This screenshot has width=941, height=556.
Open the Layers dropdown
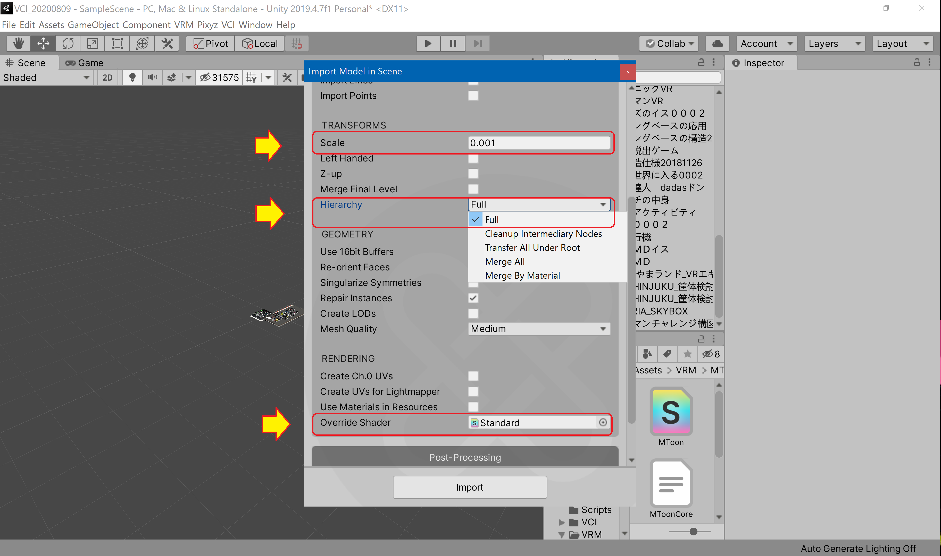coord(835,44)
